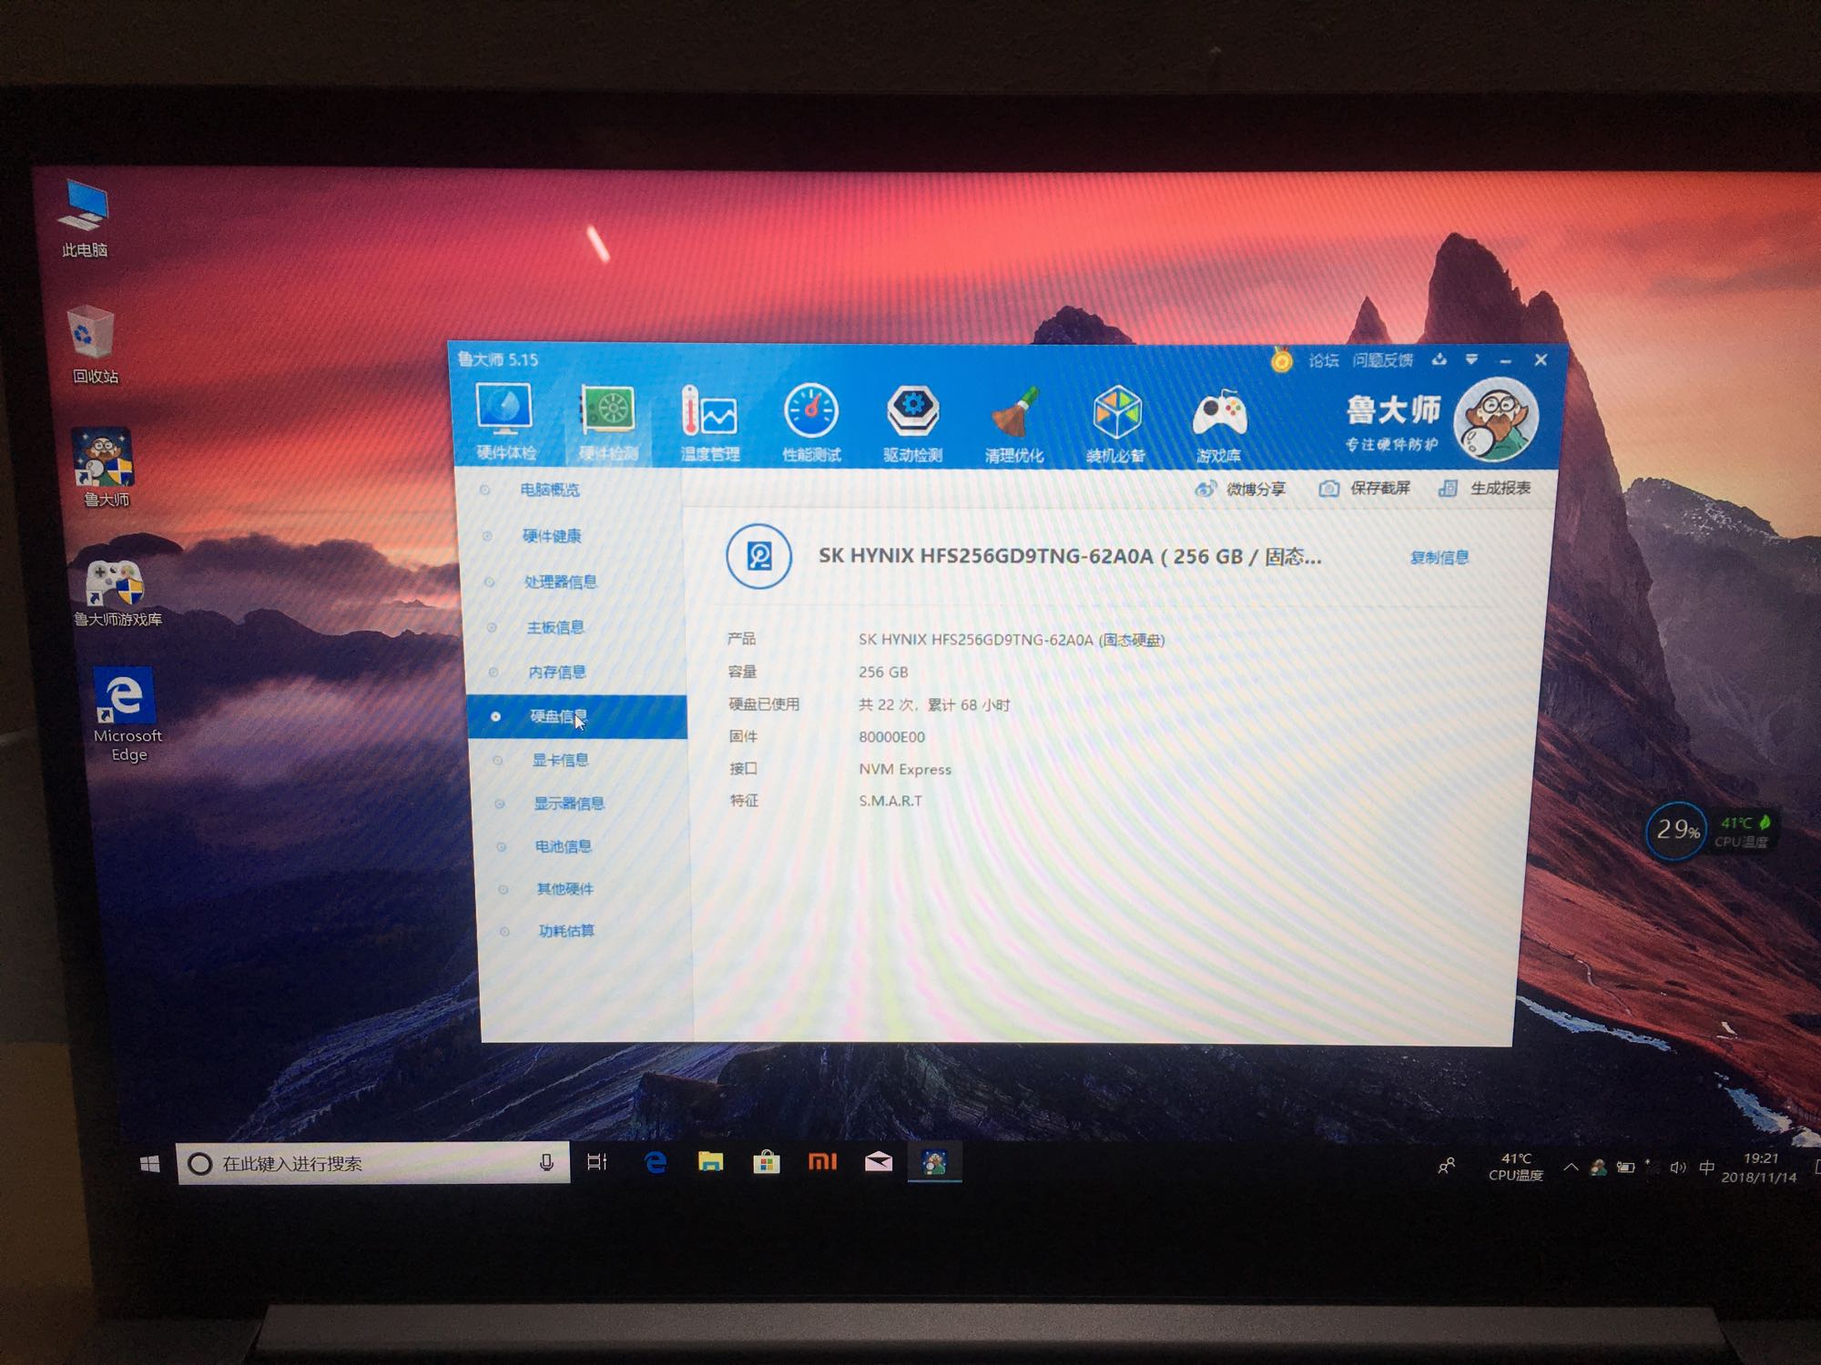Open Task View from taskbar

[597, 1162]
